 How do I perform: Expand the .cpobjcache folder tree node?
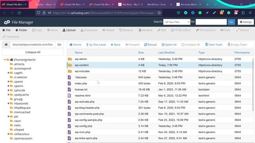click(x=8, y=95)
